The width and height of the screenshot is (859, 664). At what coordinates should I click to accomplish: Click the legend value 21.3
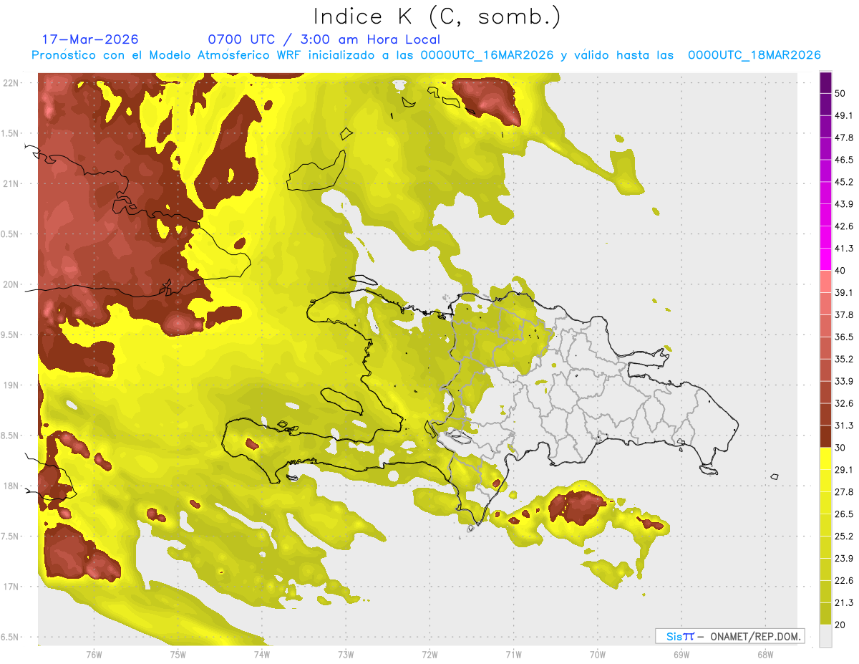[844, 603]
